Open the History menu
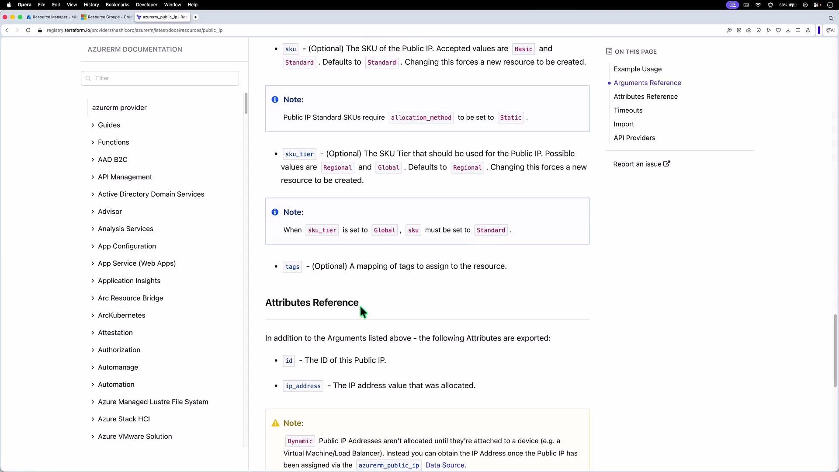Image resolution: width=839 pixels, height=472 pixels. coord(91,5)
